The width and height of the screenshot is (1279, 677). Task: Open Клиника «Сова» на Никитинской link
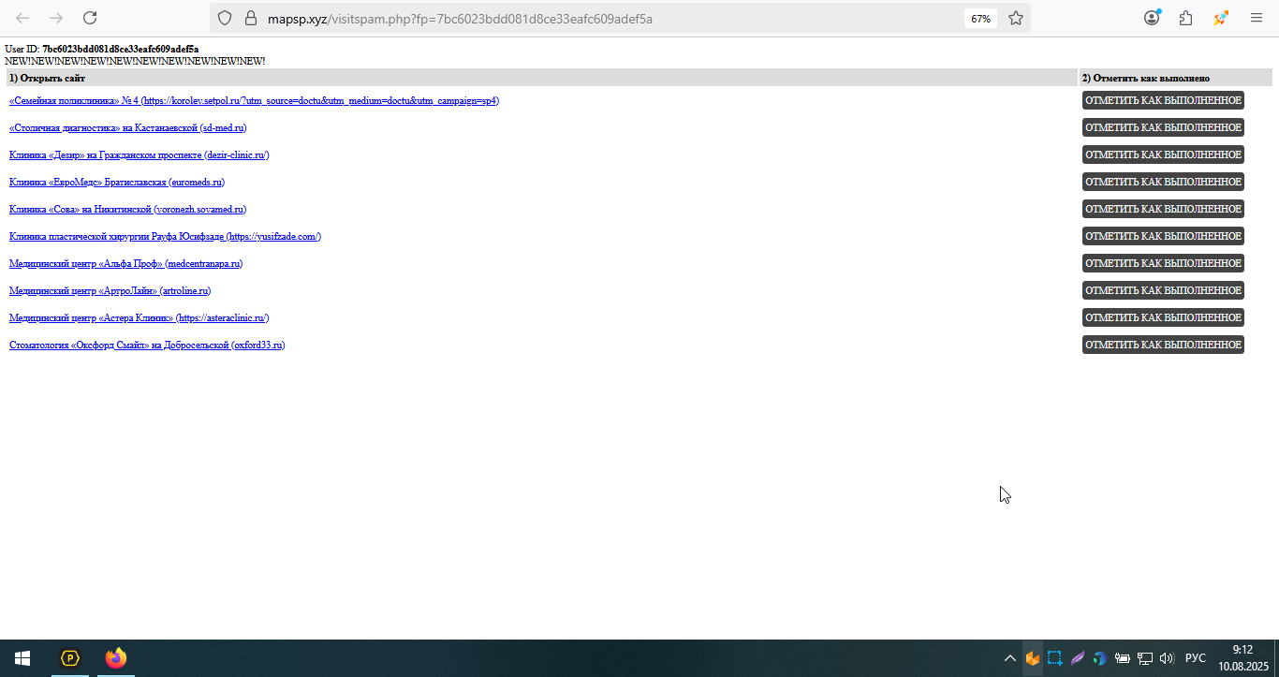128,209
